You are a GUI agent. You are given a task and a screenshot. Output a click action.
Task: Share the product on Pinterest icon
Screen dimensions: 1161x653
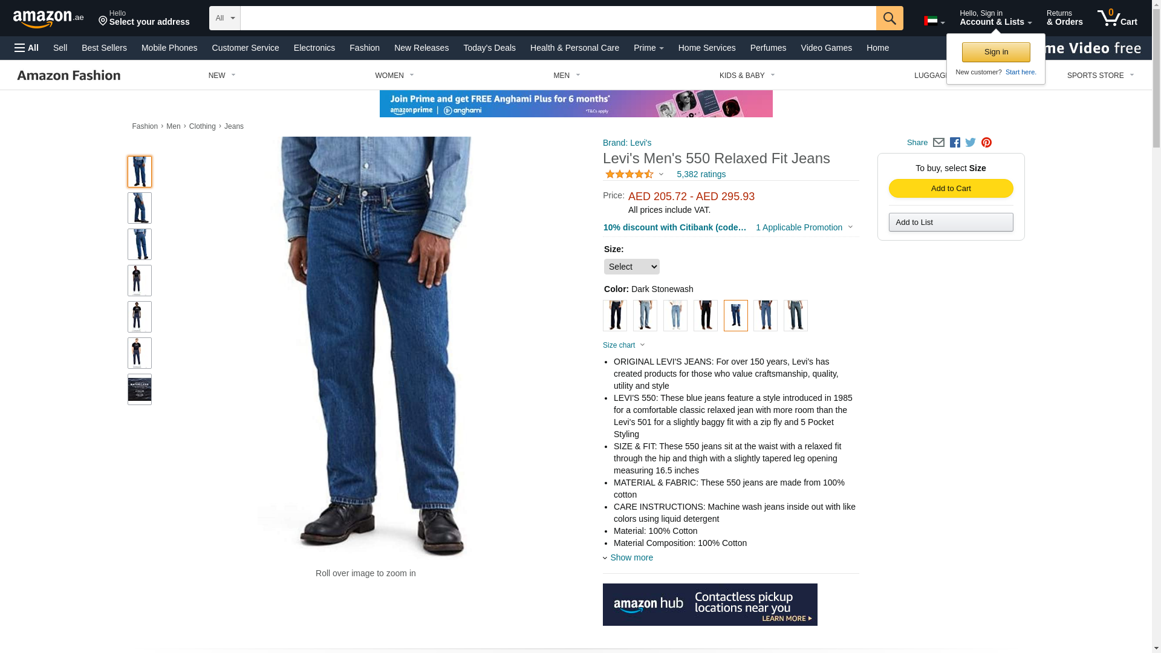click(x=986, y=143)
